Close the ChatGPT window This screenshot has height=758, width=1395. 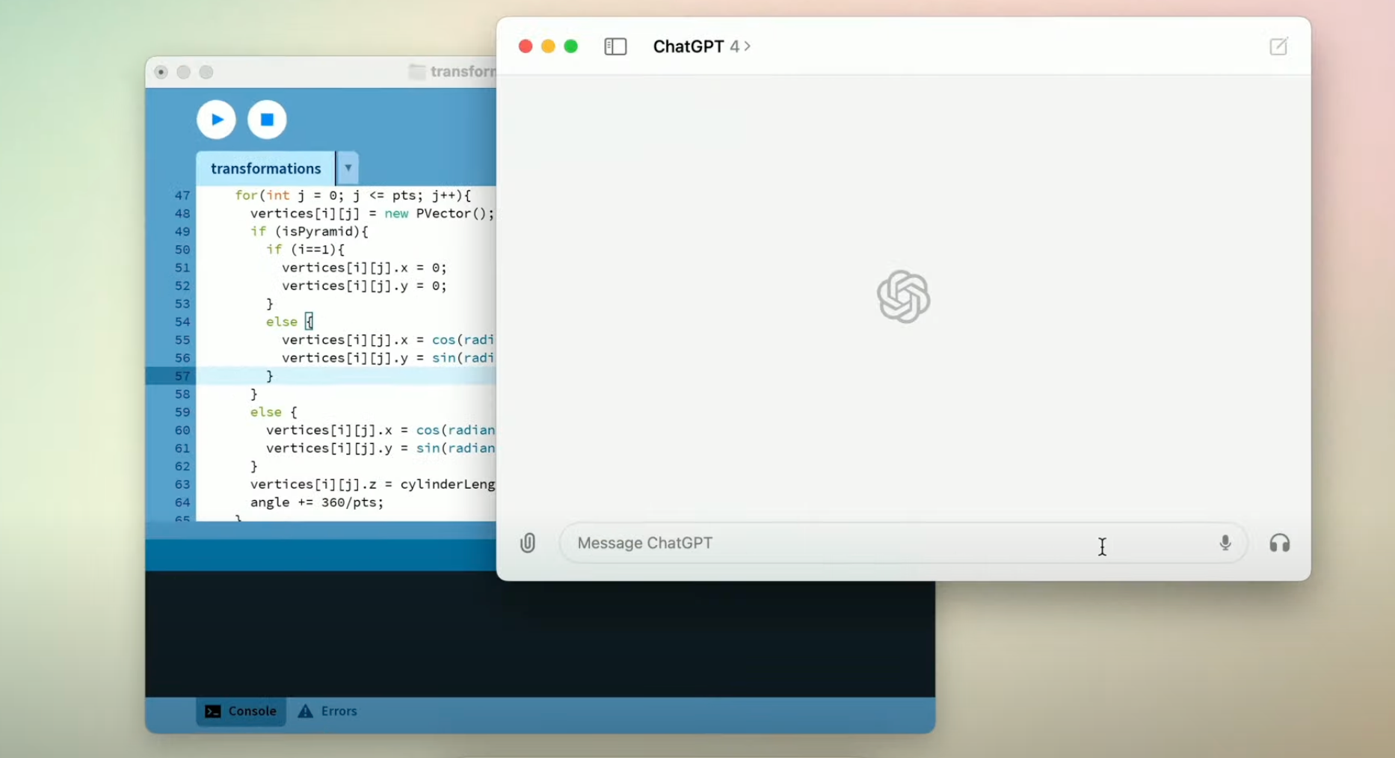[x=526, y=46]
